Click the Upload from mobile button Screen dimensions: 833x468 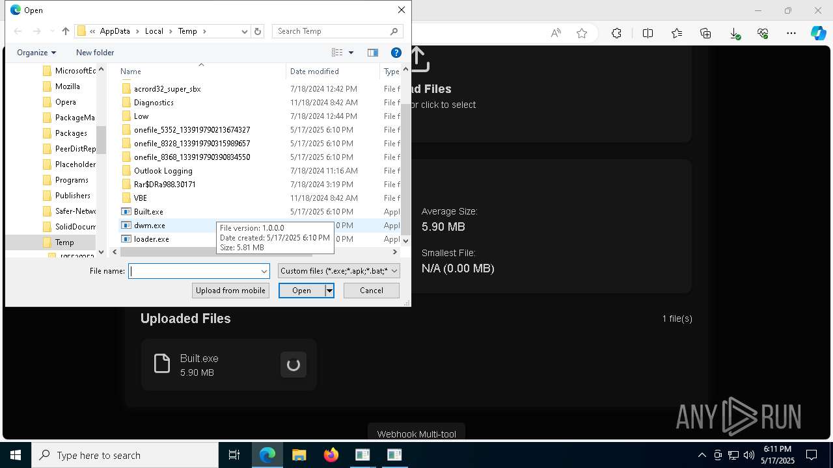[x=230, y=291]
